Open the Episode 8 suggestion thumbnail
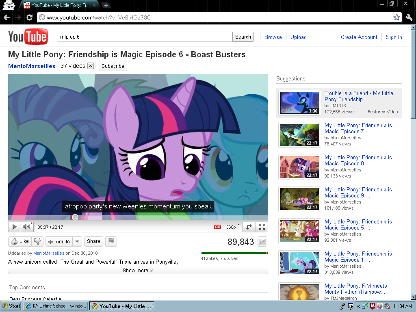 [300, 167]
